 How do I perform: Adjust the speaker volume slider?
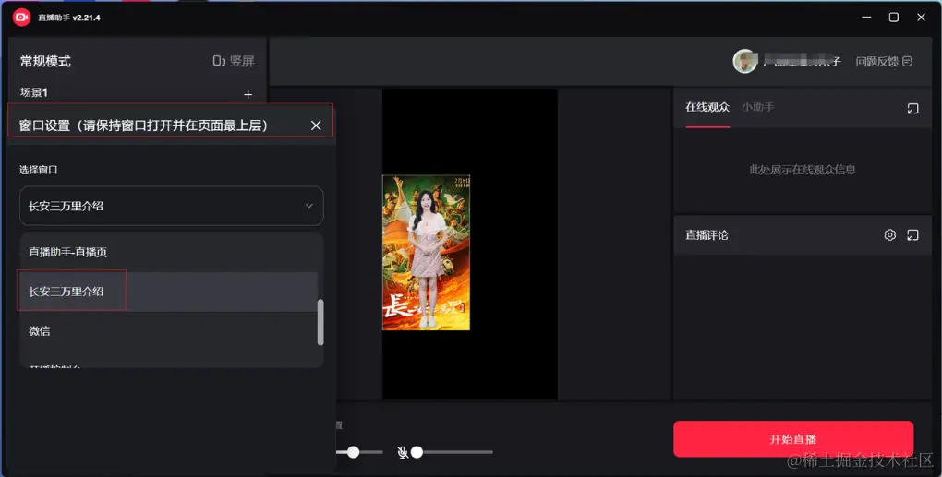[359, 452]
